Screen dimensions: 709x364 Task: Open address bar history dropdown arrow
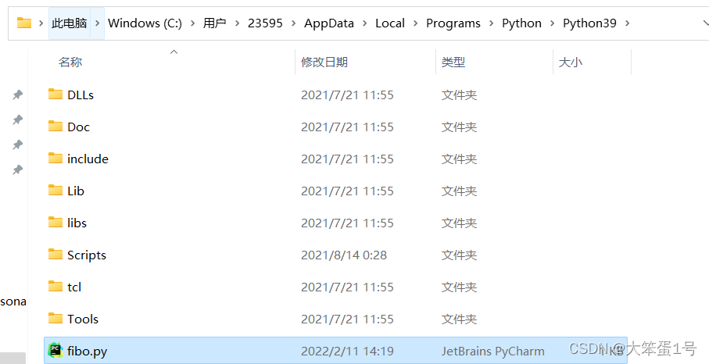click(705, 23)
